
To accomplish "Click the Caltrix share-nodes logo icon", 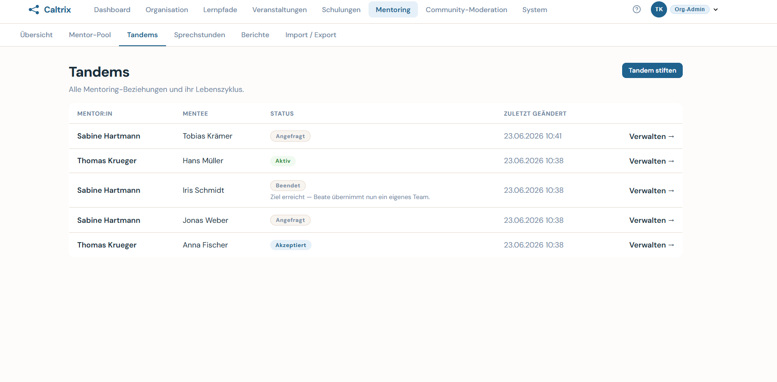I will tap(34, 9).
